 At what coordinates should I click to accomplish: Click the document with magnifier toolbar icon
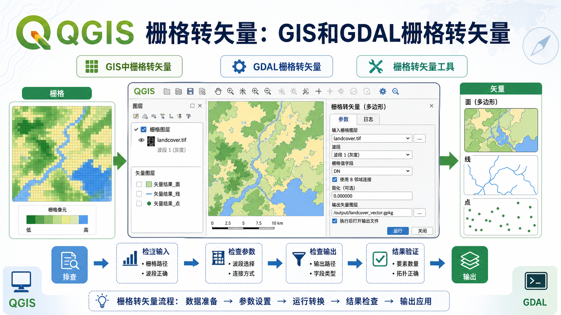pyautogui.click(x=202, y=92)
